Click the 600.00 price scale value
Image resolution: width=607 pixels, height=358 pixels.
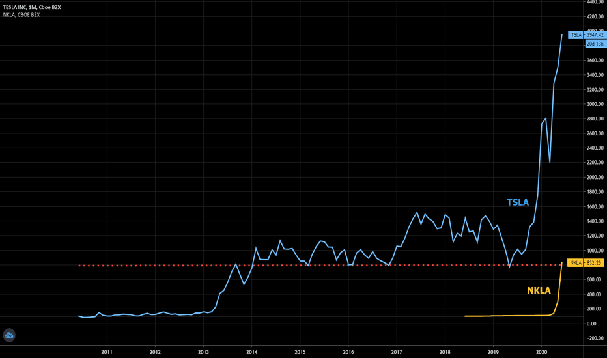point(595,279)
